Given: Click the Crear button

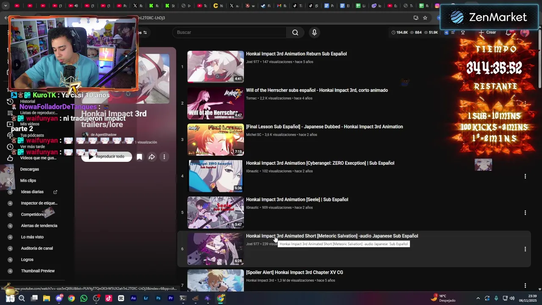Looking at the screenshot, I should (487, 33).
